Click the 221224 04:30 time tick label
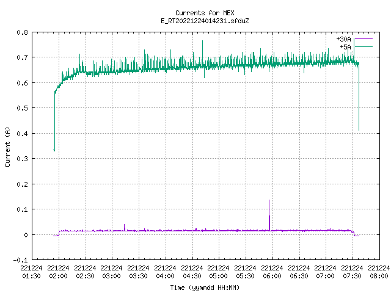 [192, 272]
